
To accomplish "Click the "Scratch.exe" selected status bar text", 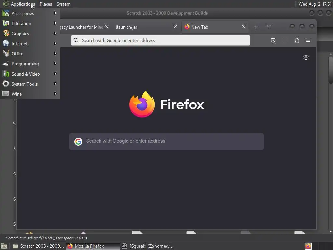I will coord(46,238).
